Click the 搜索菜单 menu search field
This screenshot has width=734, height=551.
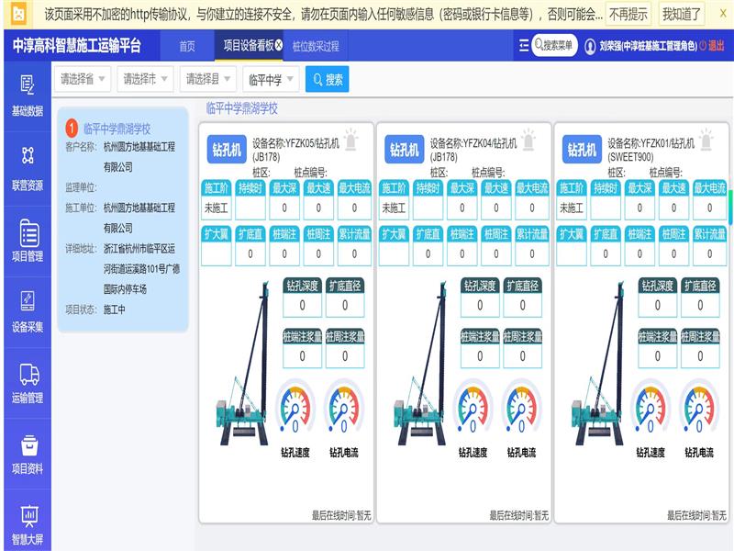pos(555,45)
